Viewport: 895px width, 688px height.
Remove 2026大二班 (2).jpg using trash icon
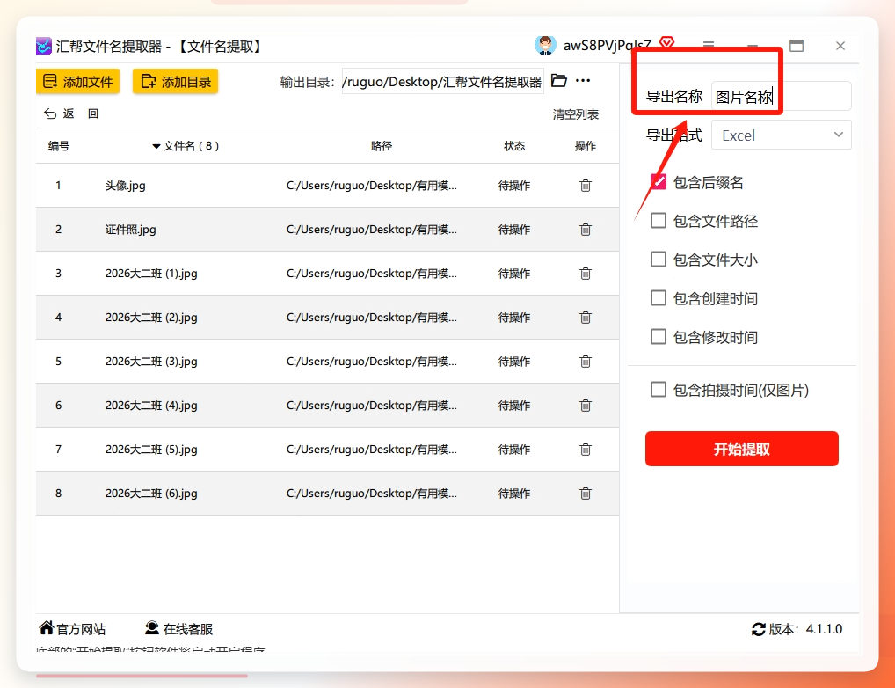coord(585,318)
